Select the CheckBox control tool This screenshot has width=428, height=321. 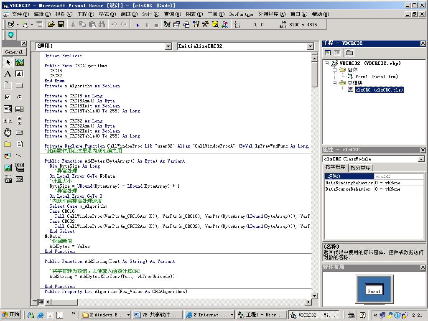click(x=8, y=97)
